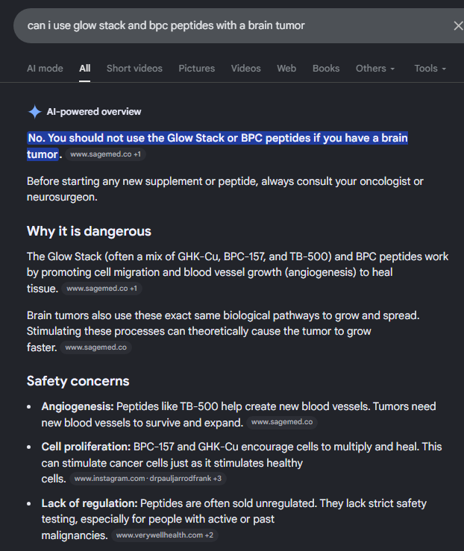Clear the search query with the X icon
The height and width of the screenshot is (551, 464).
click(458, 25)
